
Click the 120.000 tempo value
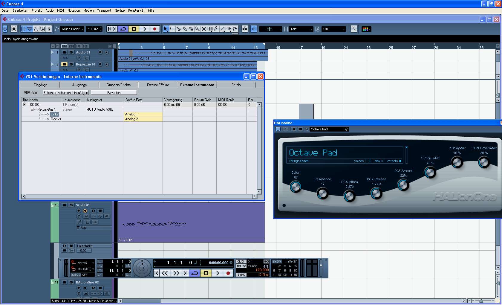click(x=262, y=270)
